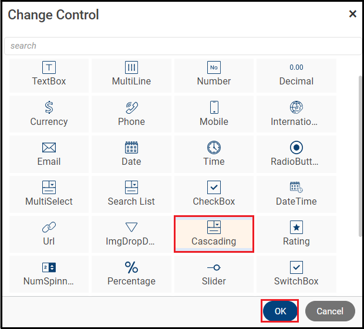Select the Date calendar icon
Image resolution: width=364 pixels, height=329 pixels.
click(x=132, y=147)
